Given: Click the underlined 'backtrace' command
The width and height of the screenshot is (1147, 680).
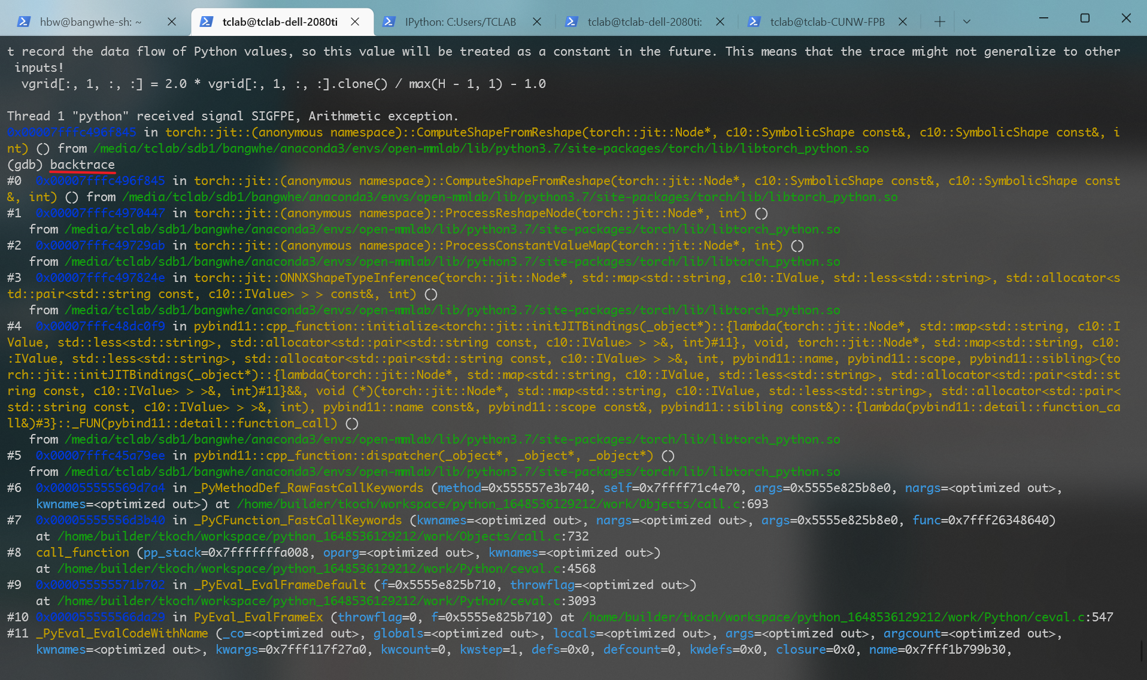Looking at the screenshot, I should (82, 165).
